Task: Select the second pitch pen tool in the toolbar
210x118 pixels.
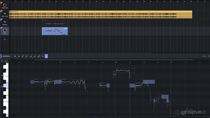Action: click(x=35, y=56)
